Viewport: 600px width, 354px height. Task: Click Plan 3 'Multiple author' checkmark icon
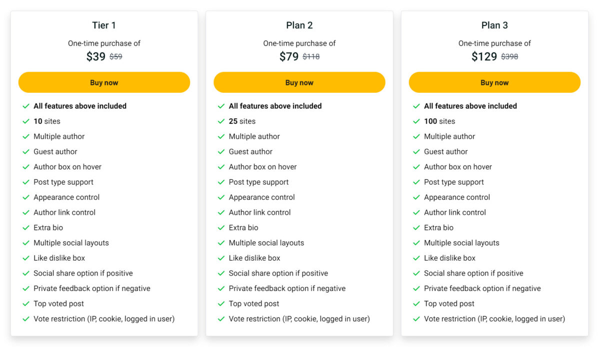(x=416, y=136)
